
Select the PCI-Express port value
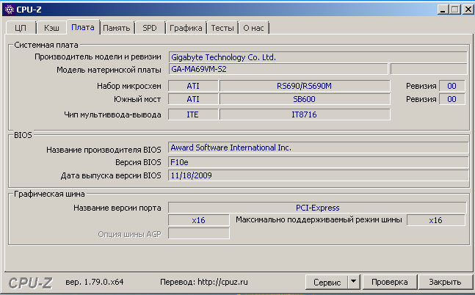click(317, 208)
